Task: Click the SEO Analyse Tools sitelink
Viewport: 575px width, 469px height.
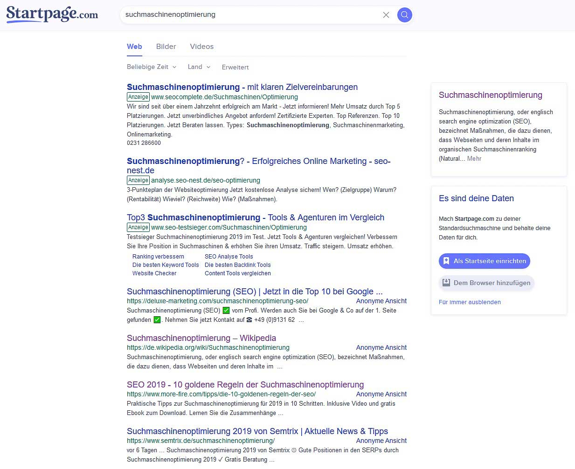Action: [x=229, y=257]
